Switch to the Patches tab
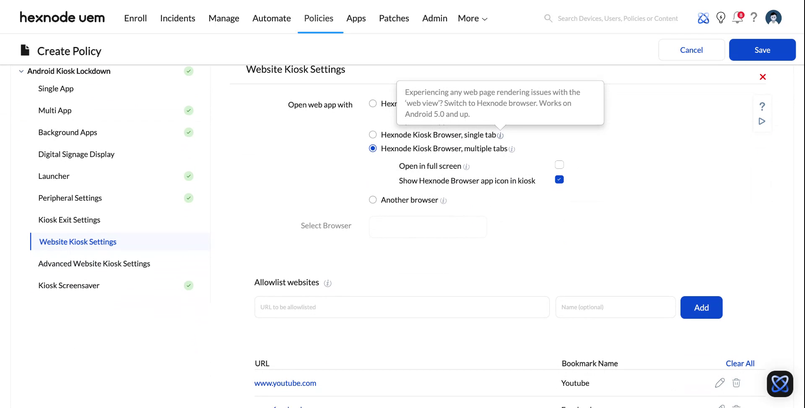Viewport: 805px width, 408px height. click(x=394, y=18)
